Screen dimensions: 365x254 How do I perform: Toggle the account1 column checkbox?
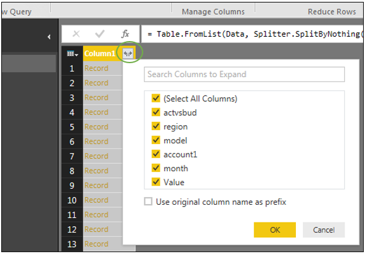156,154
